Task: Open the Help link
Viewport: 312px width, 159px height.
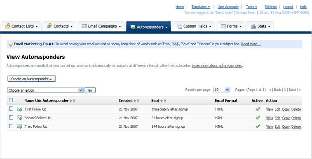Action: coord(303,7)
